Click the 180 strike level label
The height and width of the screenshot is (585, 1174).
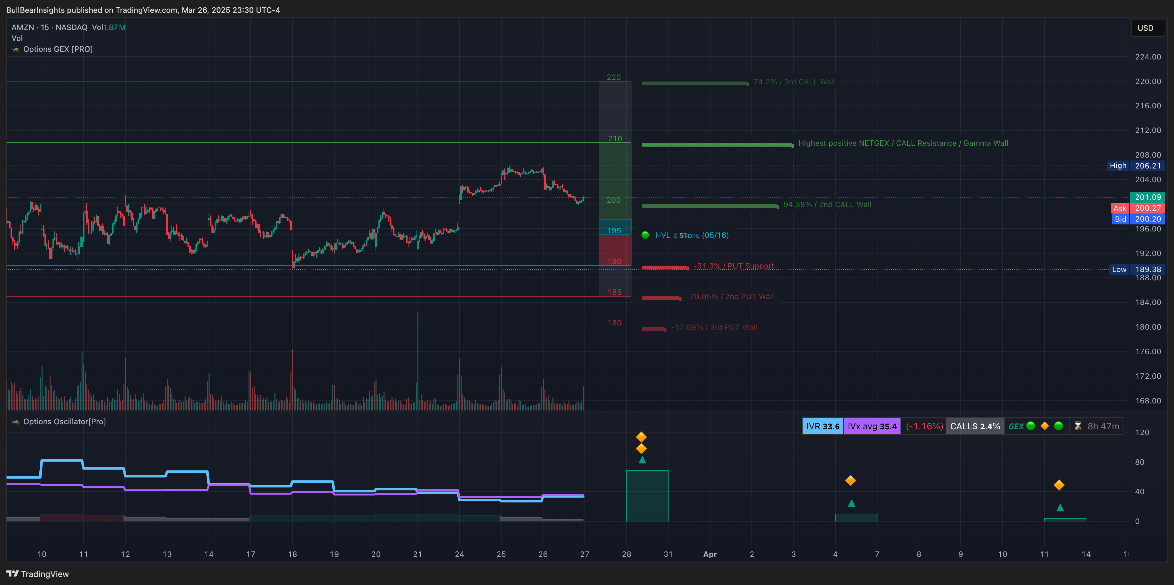click(614, 323)
